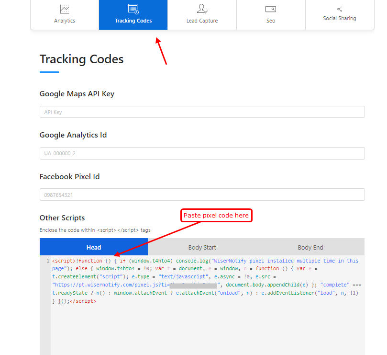Focus the Google Maps API Key field

pos(202,112)
